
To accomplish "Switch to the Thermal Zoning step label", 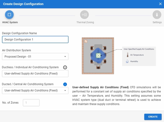I will click(x=85, y=22).
